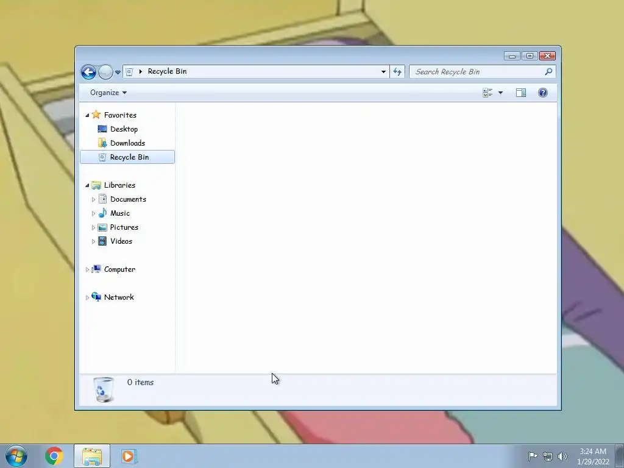Open the address bar history dropdown
Screen dimensions: 624x468
click(x=383, y=72)
